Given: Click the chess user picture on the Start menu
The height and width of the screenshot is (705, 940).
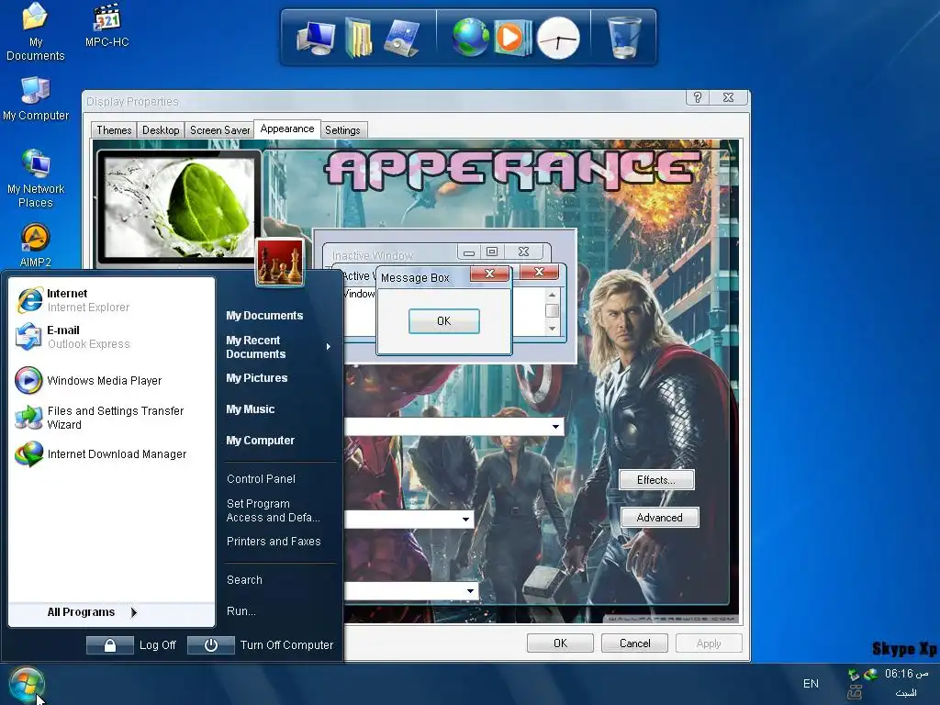Looking at the screenshot, I should (x=280, y=262).
